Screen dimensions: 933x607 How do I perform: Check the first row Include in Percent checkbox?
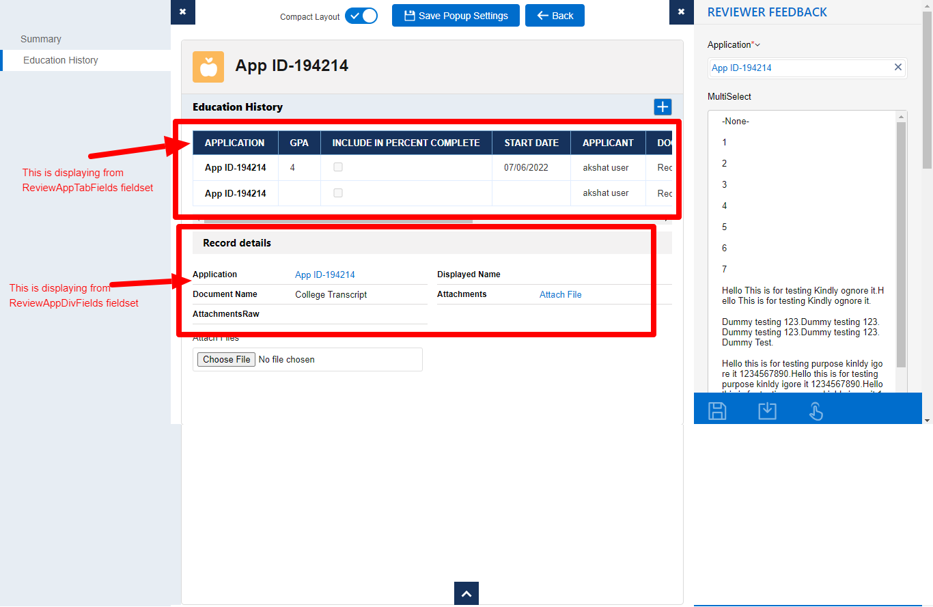338,167
